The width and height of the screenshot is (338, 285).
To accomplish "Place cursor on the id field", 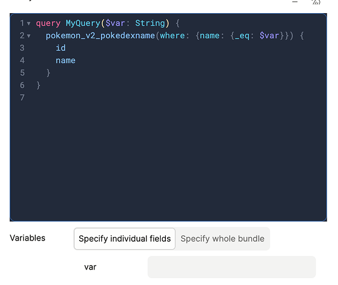I will click(x=60, y=48).
